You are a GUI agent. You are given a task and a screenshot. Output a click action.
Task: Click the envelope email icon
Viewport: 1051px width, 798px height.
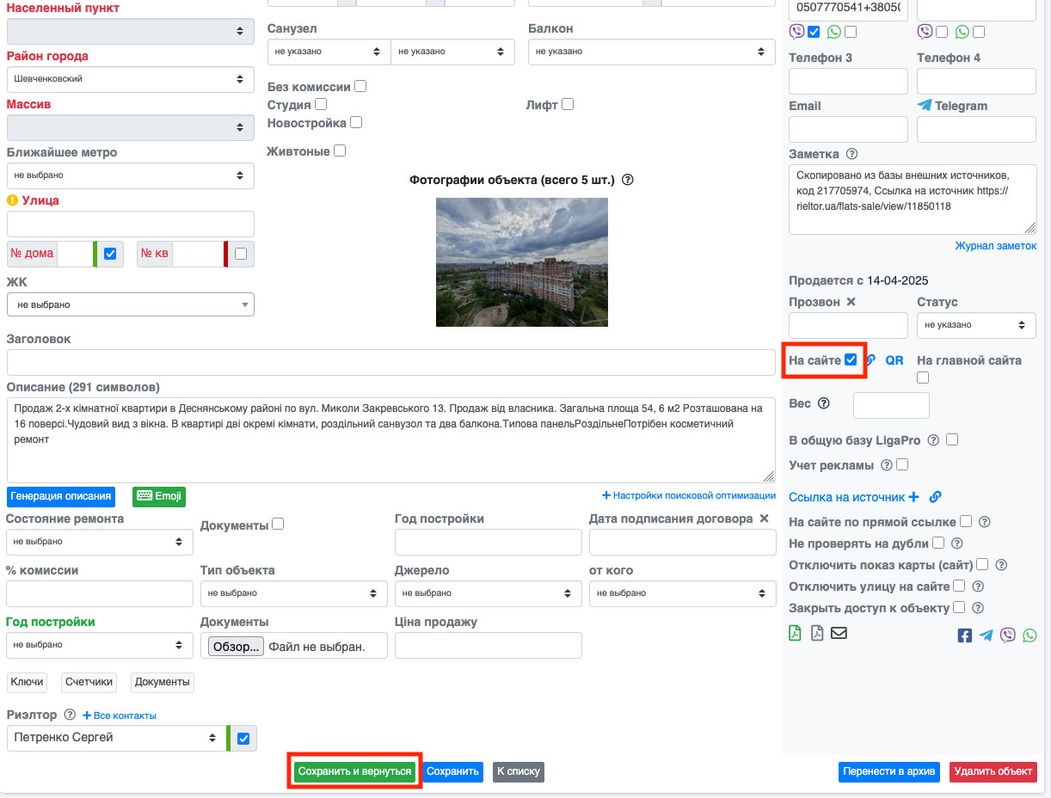839,634
